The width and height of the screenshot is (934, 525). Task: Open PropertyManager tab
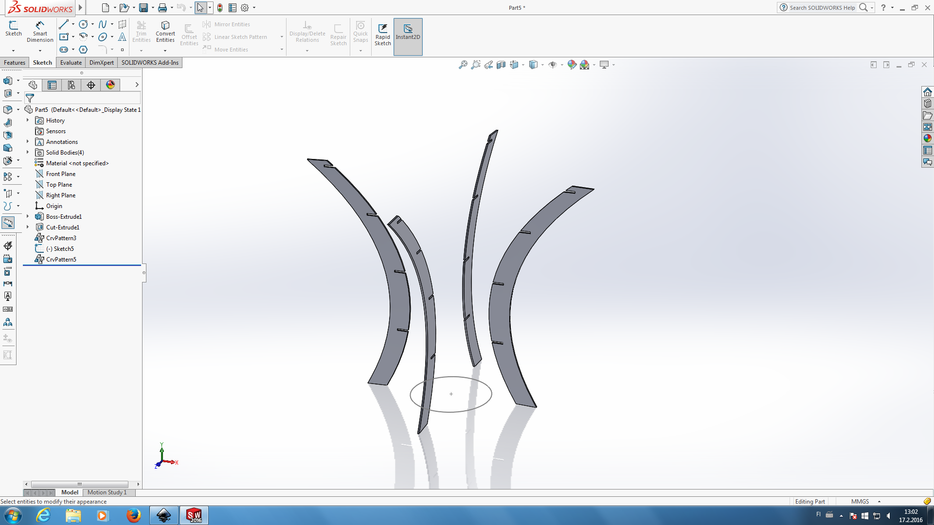pos(52,85)
